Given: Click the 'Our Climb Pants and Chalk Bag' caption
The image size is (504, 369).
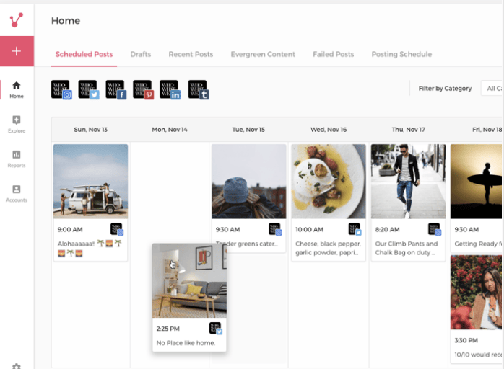Looking at the screenshot, I should click(x=407, y=248).
